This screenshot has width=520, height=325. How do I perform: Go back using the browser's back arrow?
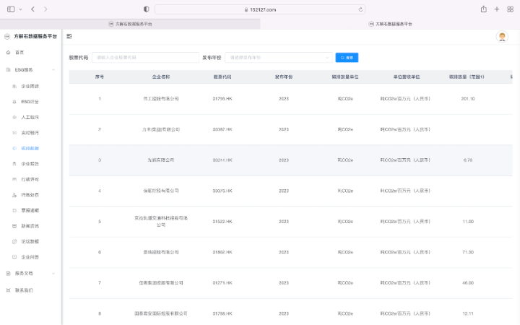point(32,9)
